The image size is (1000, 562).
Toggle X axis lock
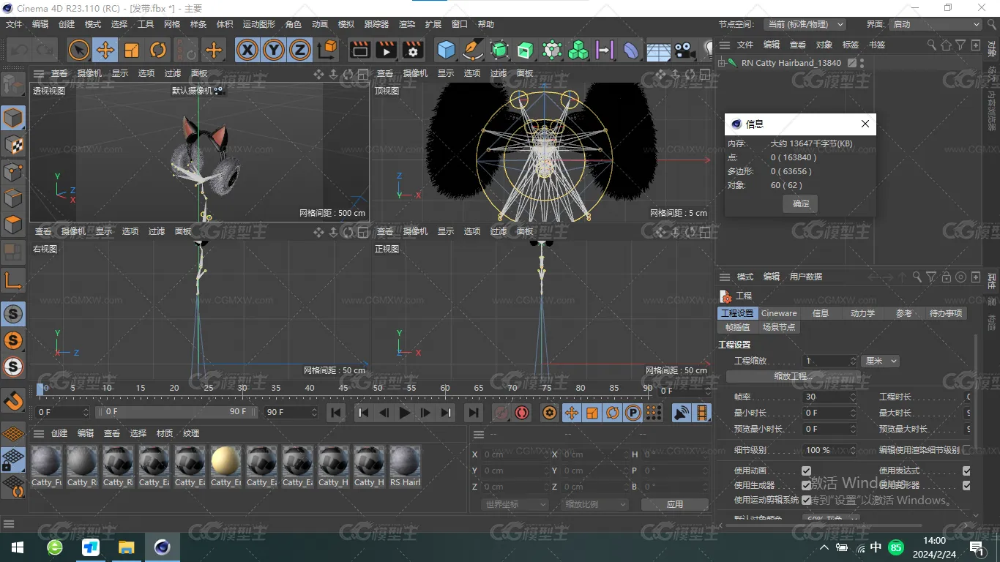[247, 50]
